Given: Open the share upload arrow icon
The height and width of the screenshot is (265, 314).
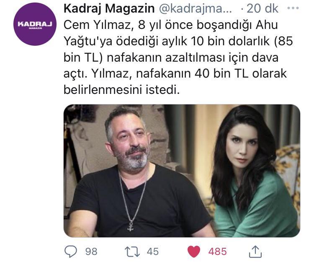Looking at the screenshot, I should tap(255, 252).
